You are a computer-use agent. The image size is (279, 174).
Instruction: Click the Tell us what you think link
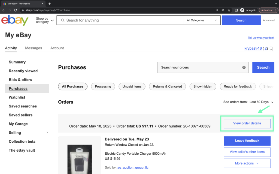(261, 38)
